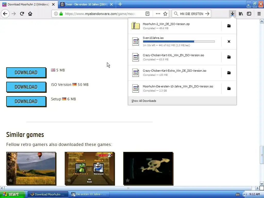This screenshot has width=264, height=198.
Task: Click the file icon beside Sven10Jahre.iso
Action: coord(136,42)
